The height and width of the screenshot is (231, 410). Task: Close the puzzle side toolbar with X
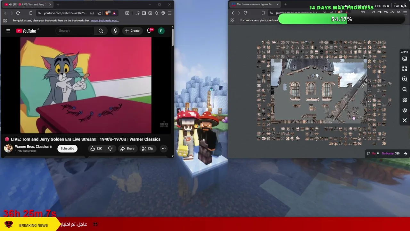click(x=405, y=120)
